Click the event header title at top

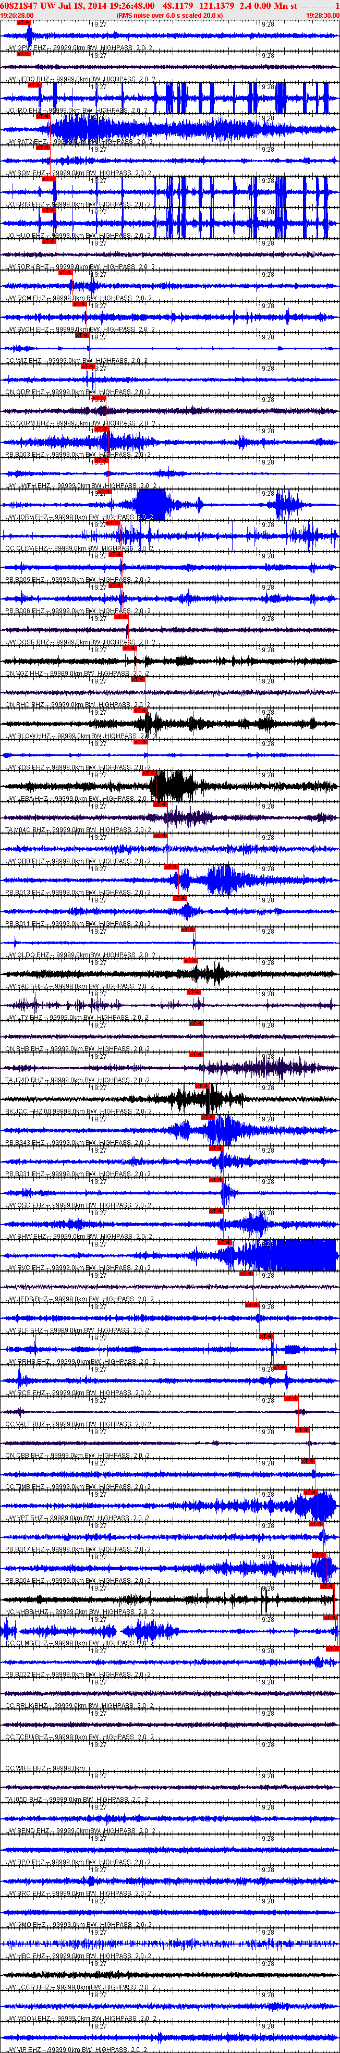(169, 6)
